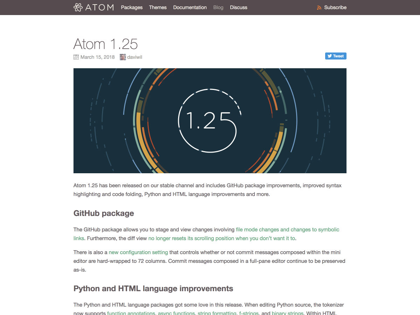
Task: Click the Twitter bird icon on the Tweet button
Action: [329, 56]
